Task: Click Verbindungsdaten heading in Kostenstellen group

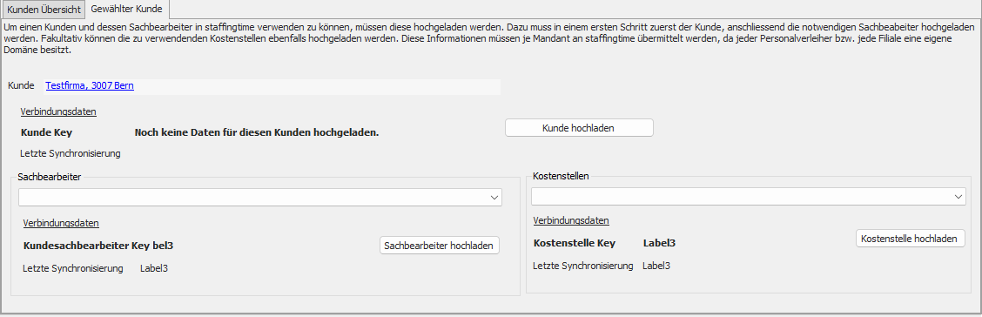Action: coord(571,220)
